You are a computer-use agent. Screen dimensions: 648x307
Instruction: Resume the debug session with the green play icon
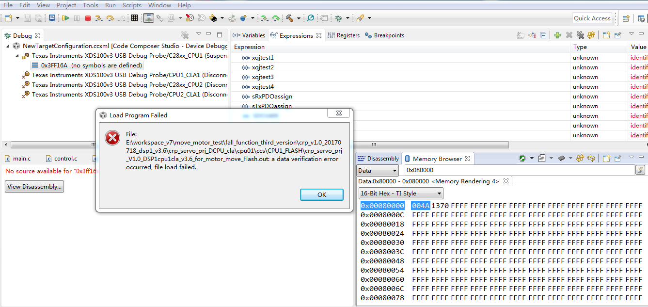(66, 18)
